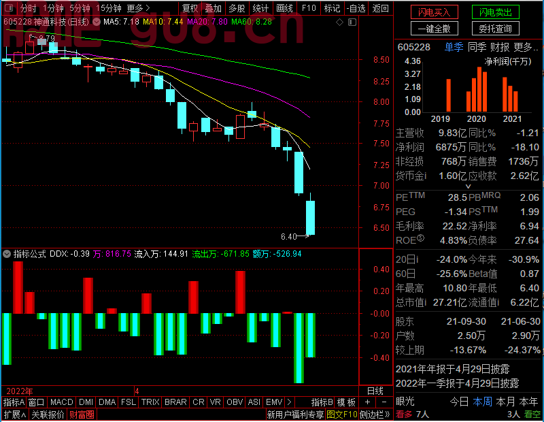544x422 pixels.
Task: Click the circled mark beside ROE
Action: coord(420,238)
